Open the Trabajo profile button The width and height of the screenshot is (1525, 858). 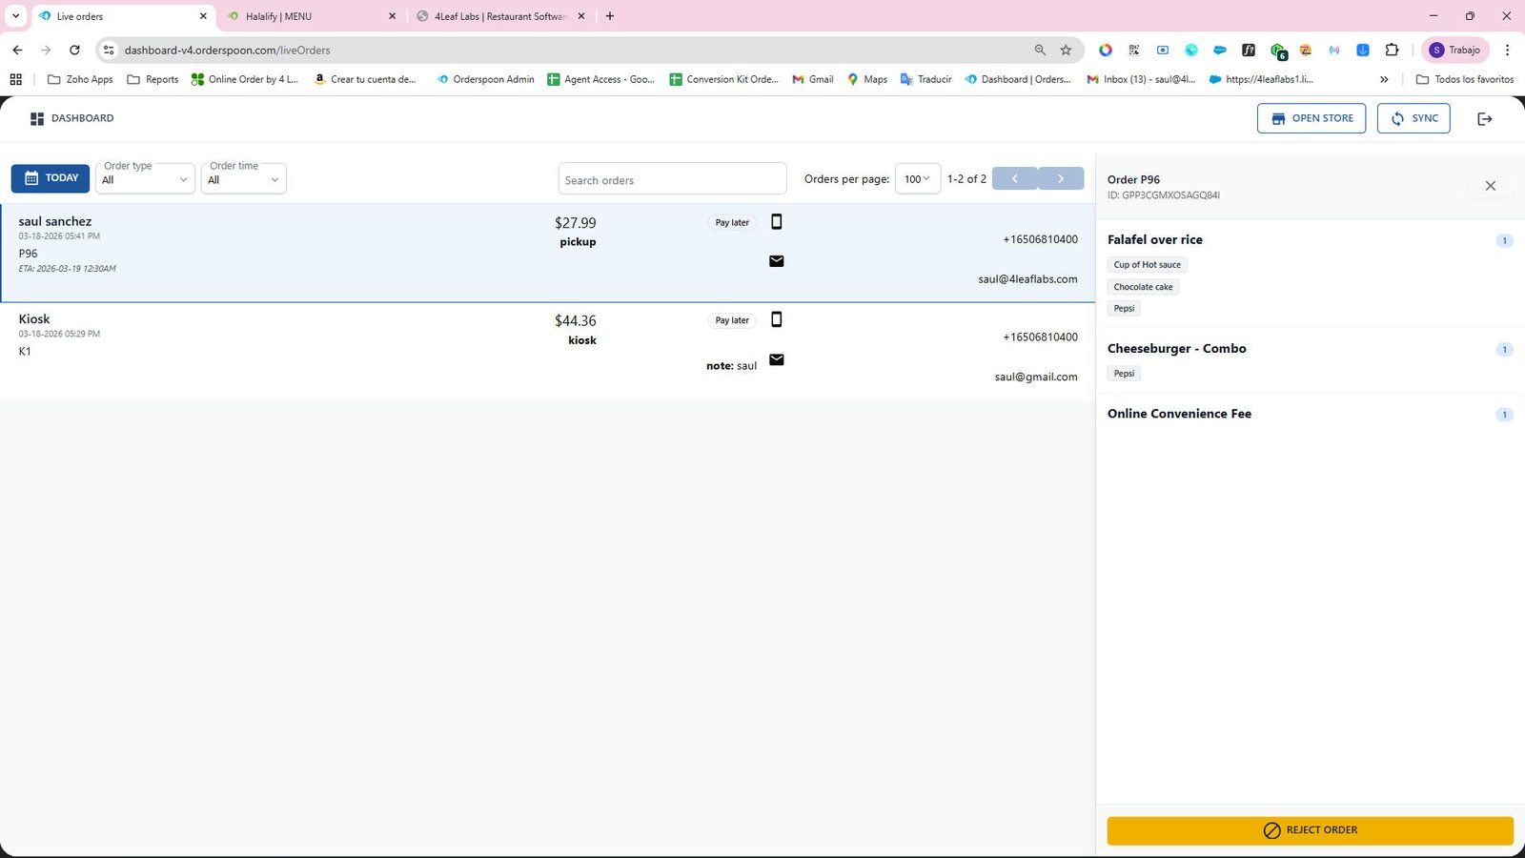(x=1454, y=50)
